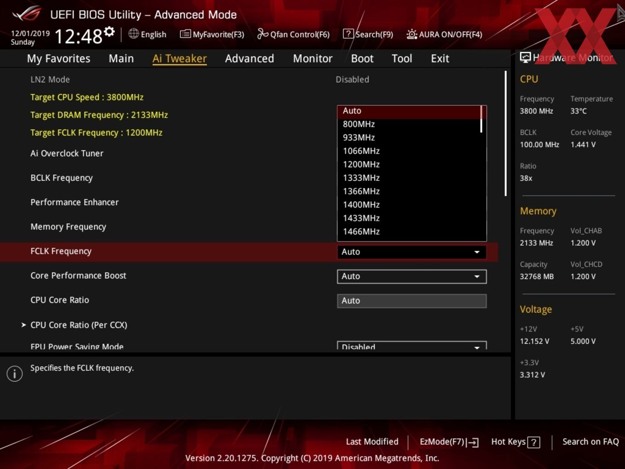Select 1433MHz FCLK option
The image size is (625, 469).
click(409, 218)
